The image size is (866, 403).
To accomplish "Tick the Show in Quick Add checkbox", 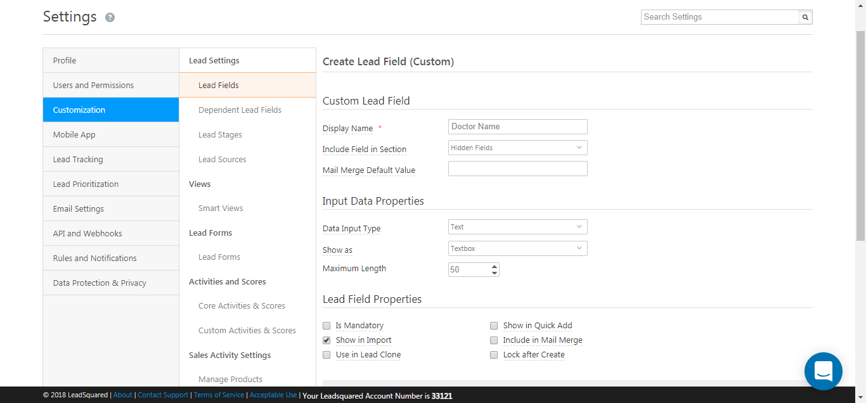I will 494,326.
